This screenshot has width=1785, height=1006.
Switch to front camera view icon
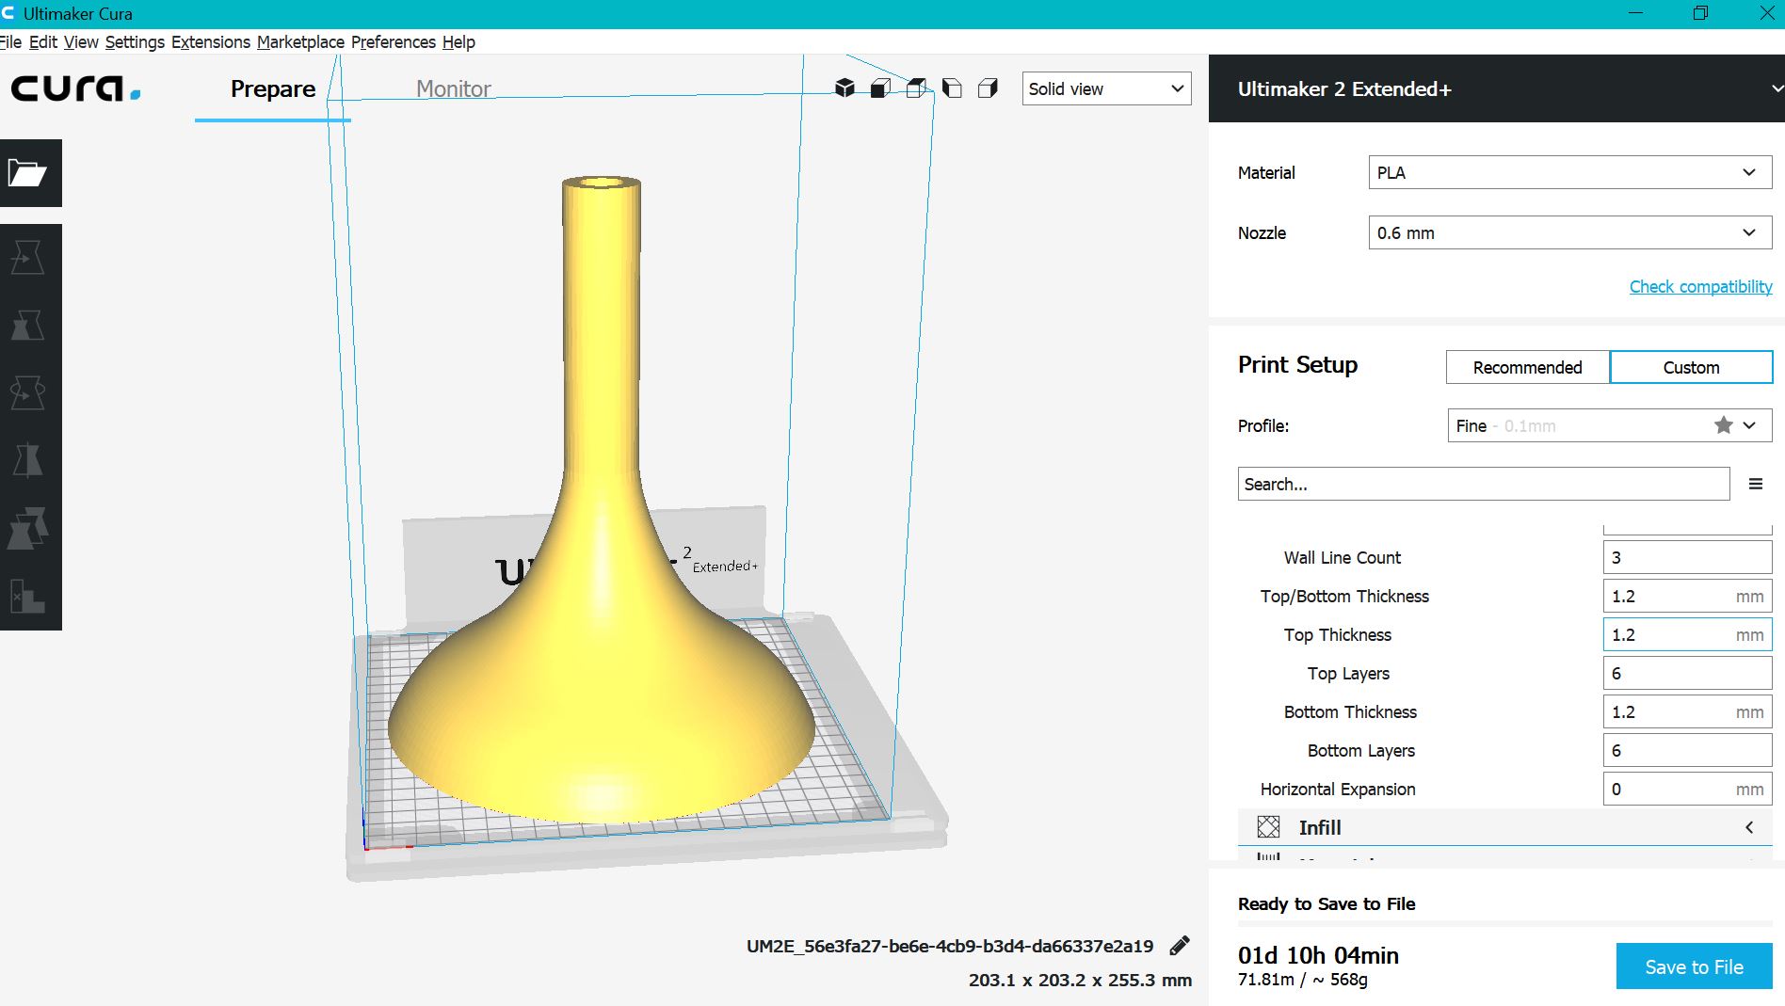pyautogui.click(x=880, y=88)
